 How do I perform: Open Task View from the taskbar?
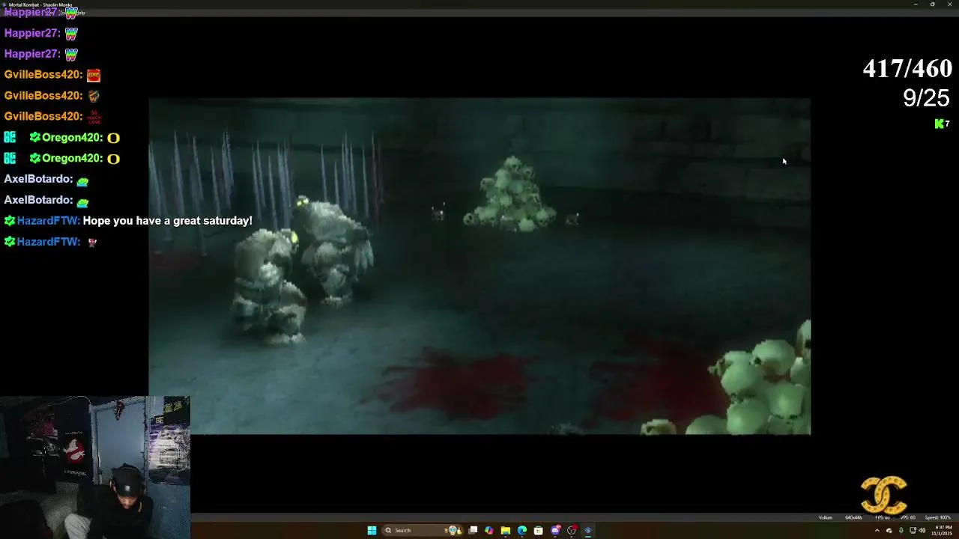coord(473,530)
